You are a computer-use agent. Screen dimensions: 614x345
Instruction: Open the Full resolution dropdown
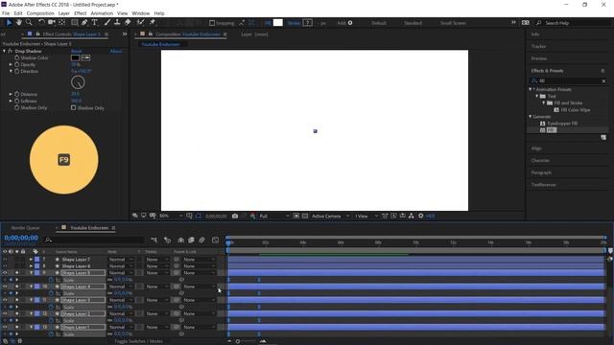274,216
